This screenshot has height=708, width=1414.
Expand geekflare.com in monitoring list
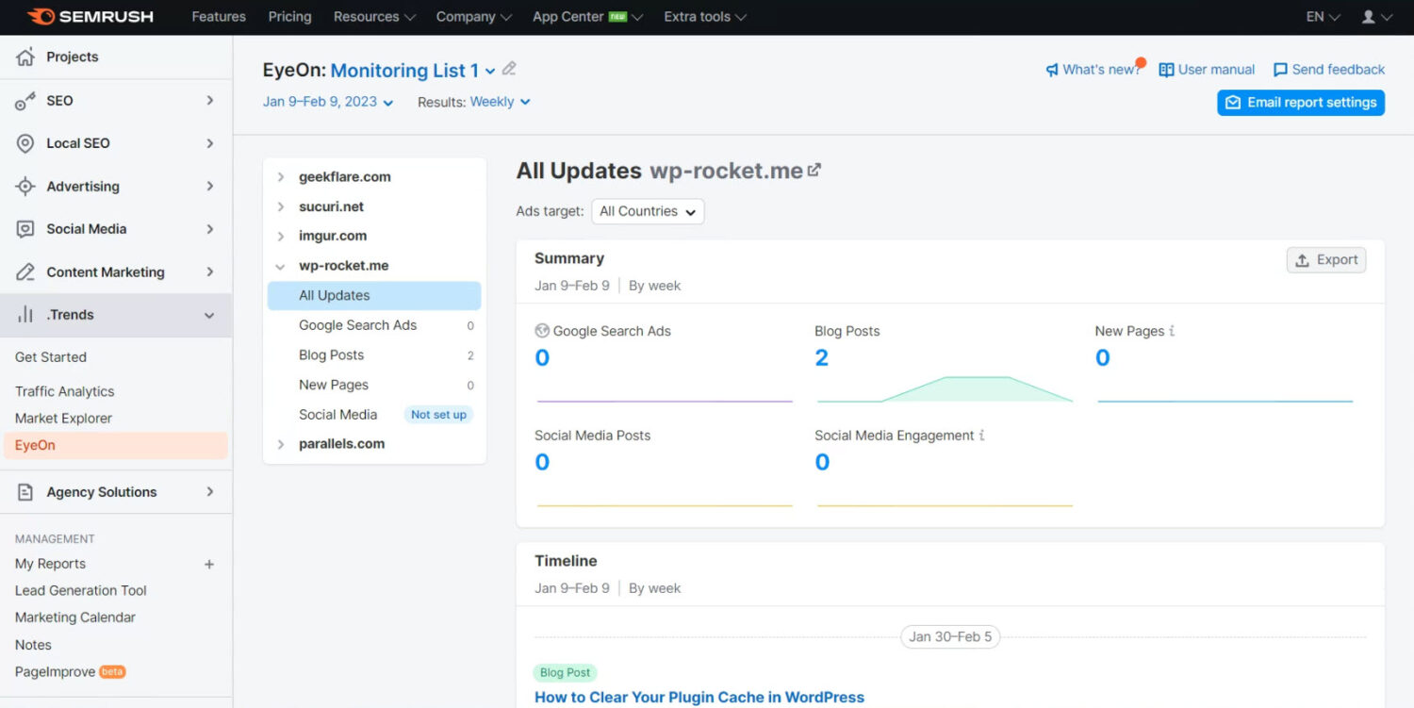[281, 177]
